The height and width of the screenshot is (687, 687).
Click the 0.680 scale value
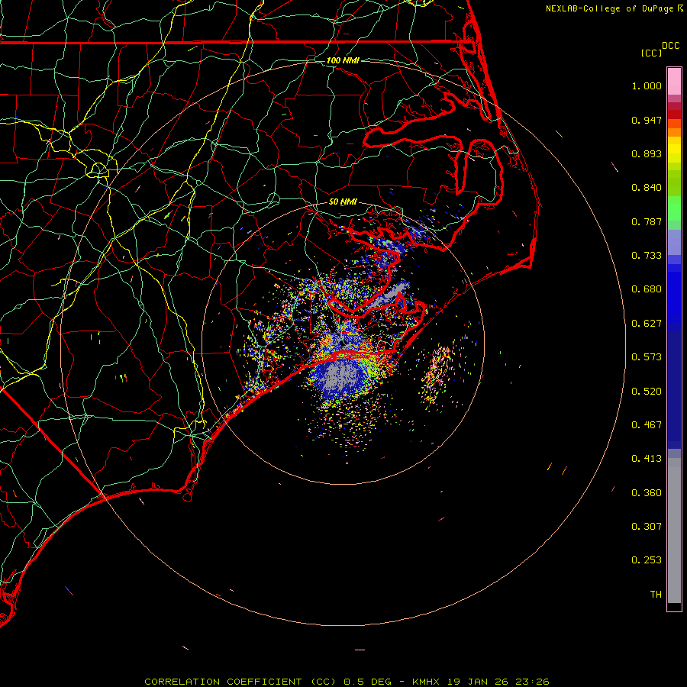click(x=647, y=289)
